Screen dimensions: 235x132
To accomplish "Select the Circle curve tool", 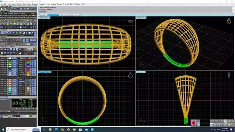I will point(15,20).
